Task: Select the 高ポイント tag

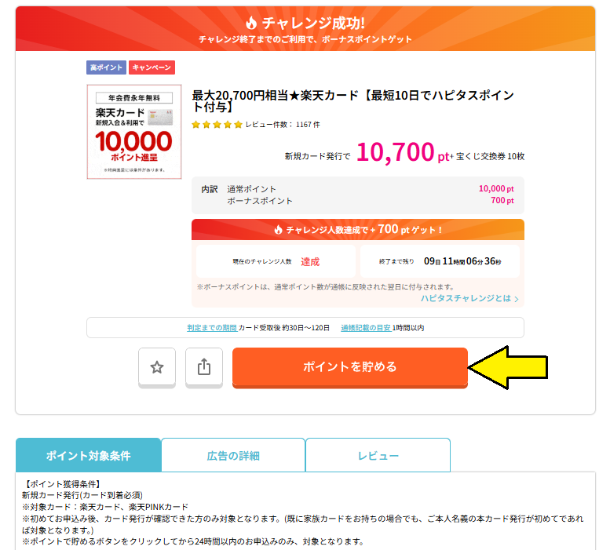Action: [106, 68]
